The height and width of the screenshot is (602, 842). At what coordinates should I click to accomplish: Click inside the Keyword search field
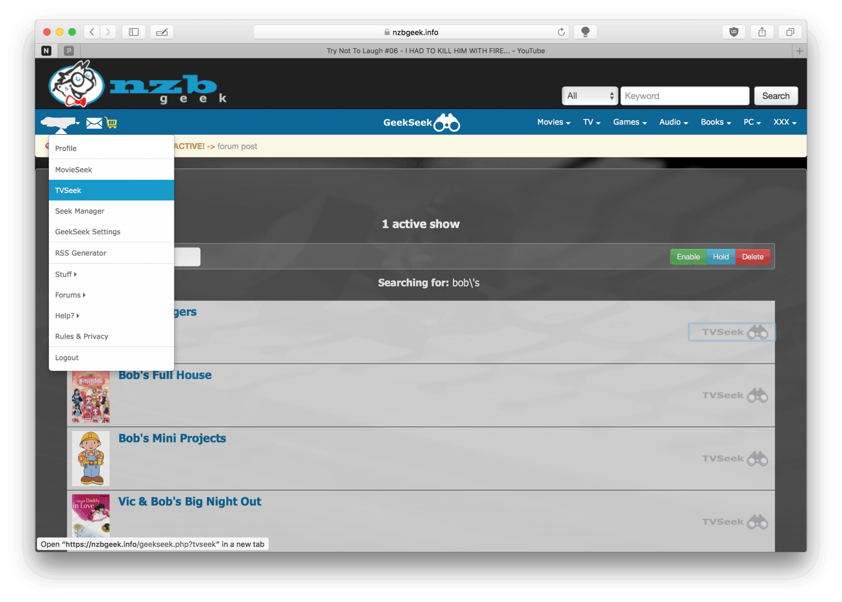[685, 95]
